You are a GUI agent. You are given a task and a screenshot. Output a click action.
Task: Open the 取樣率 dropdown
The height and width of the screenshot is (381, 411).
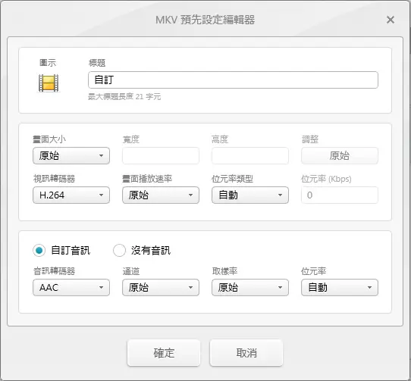tap(250, 288)
